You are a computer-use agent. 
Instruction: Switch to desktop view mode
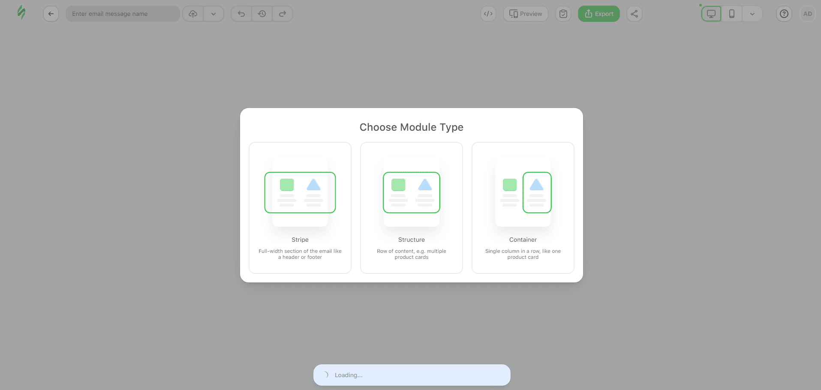coord(711,14)
